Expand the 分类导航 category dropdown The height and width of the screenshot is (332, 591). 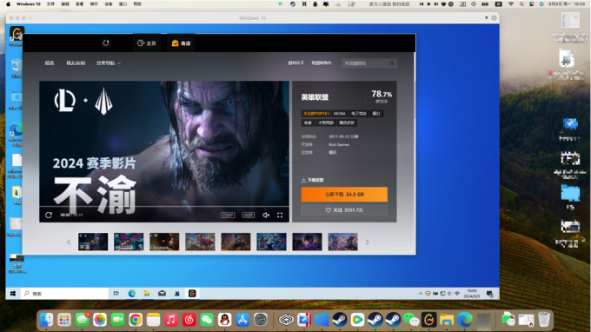pyautogui.click(x=108, y=63)
